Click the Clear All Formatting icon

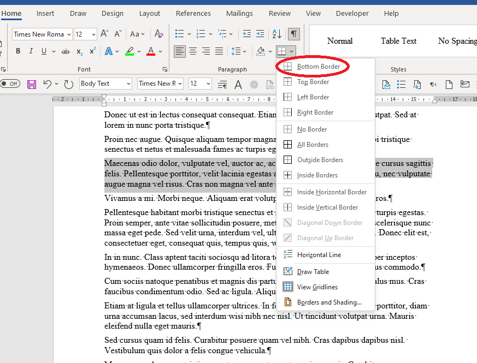pyautogui.click(x=158, y=34)
